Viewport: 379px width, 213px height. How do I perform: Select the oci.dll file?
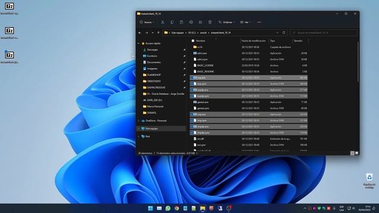click(249, 139)
